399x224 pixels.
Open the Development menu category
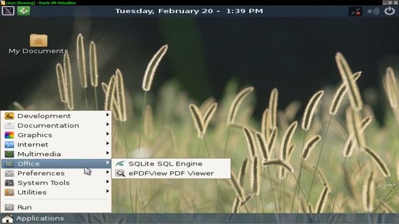[x=56, y=116]
